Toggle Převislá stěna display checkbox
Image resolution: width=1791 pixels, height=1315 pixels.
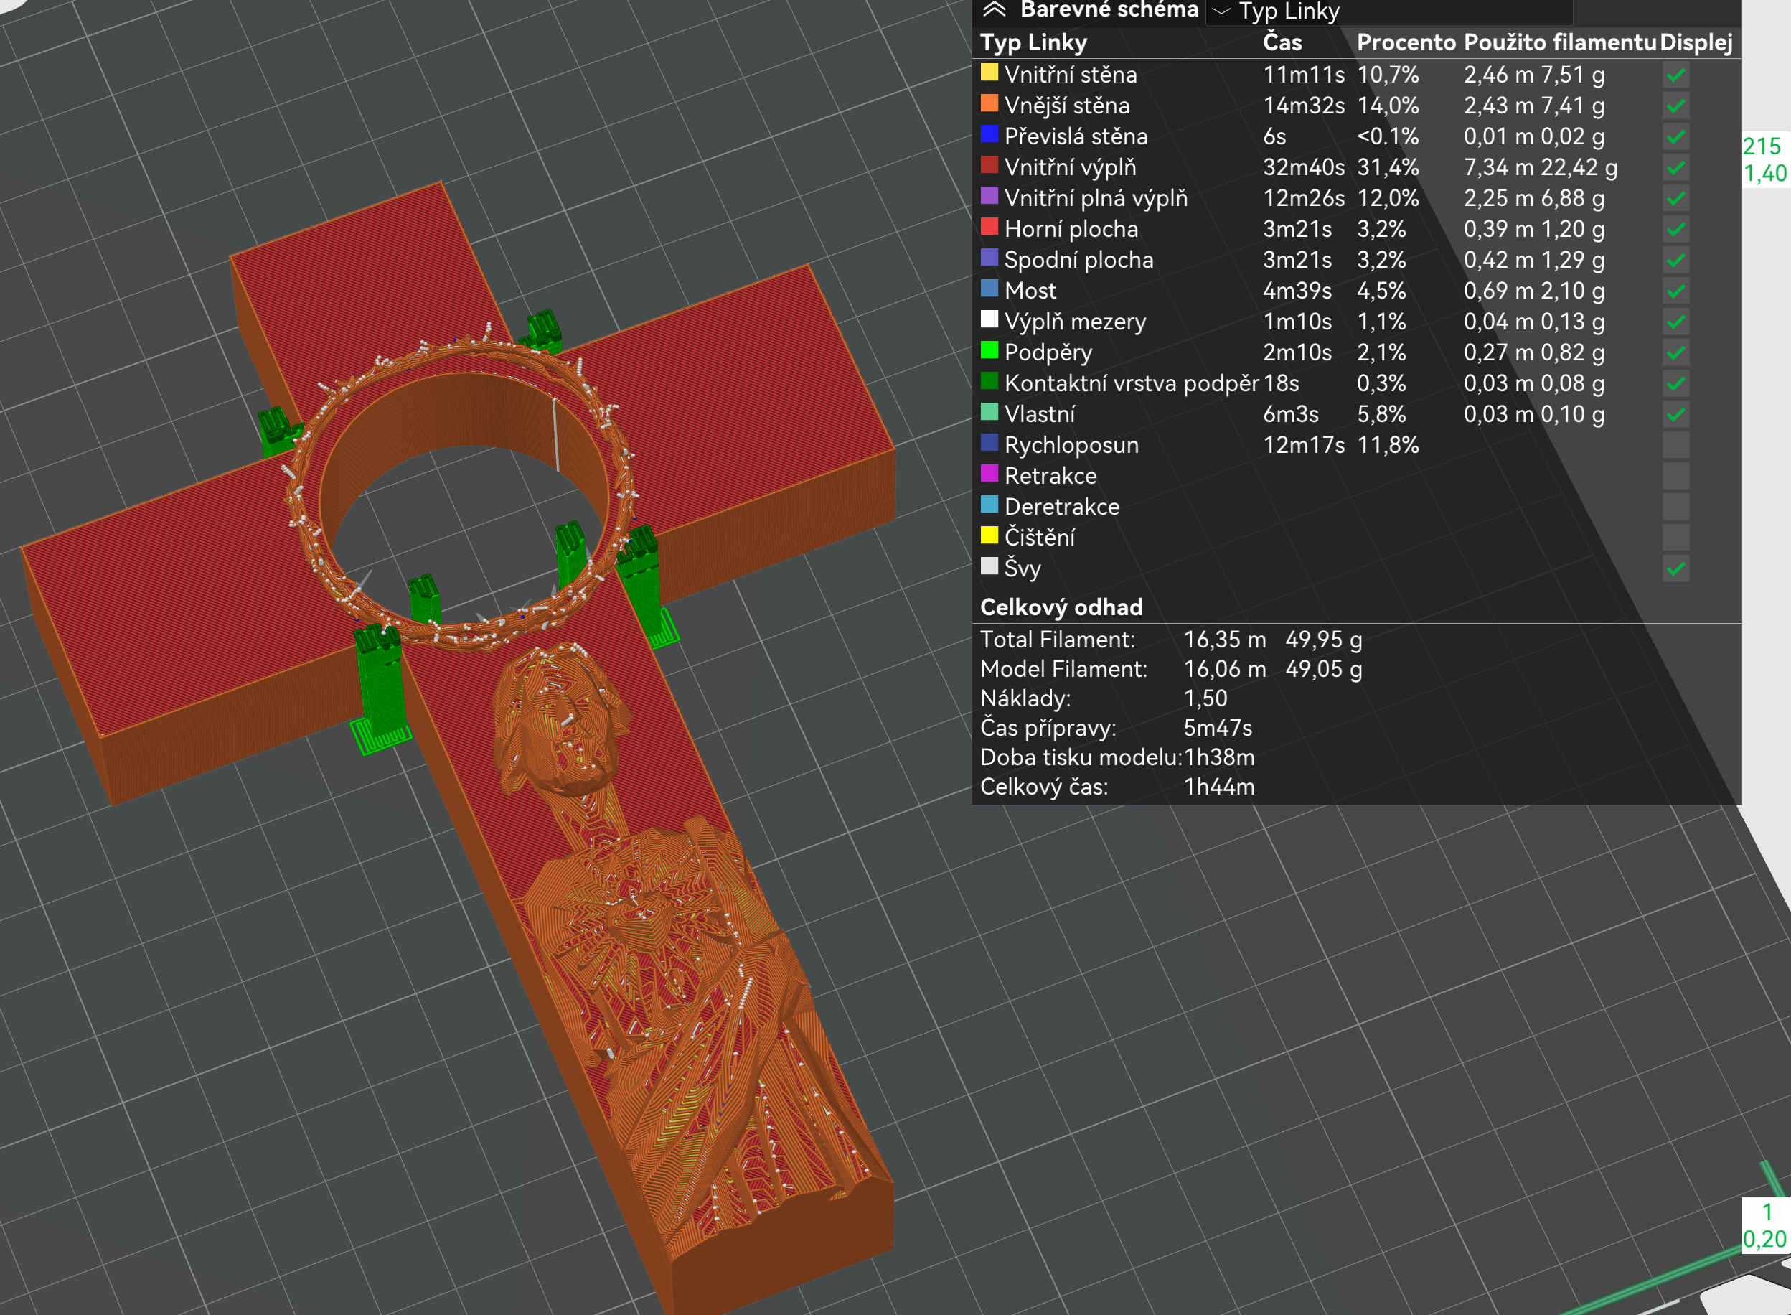[x=1675, y=137]
